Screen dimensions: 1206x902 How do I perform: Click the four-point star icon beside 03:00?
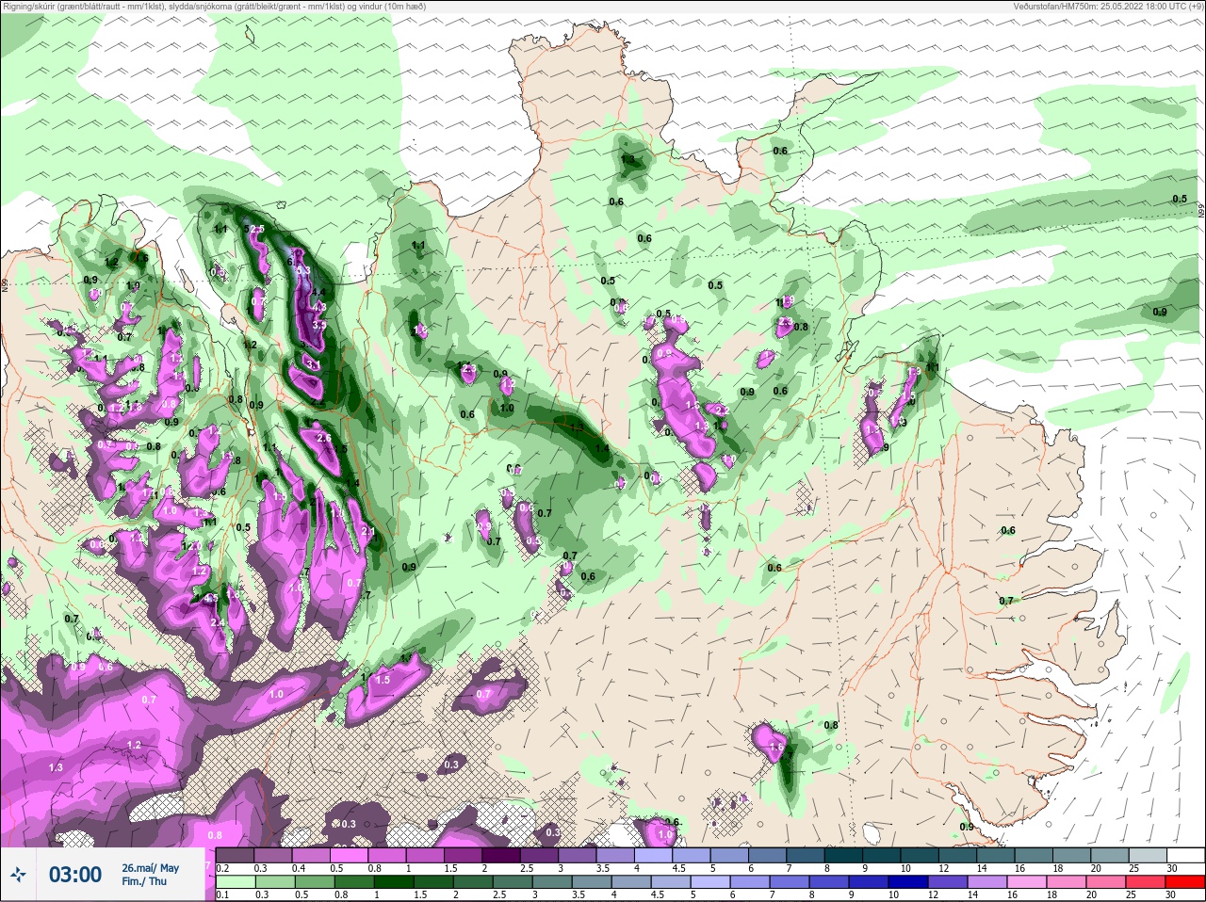(18, 875)
